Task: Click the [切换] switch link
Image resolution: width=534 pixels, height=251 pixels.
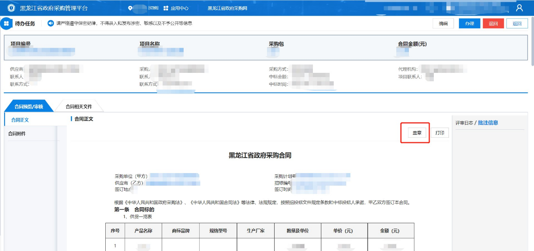Action: (x=153, y=8)
